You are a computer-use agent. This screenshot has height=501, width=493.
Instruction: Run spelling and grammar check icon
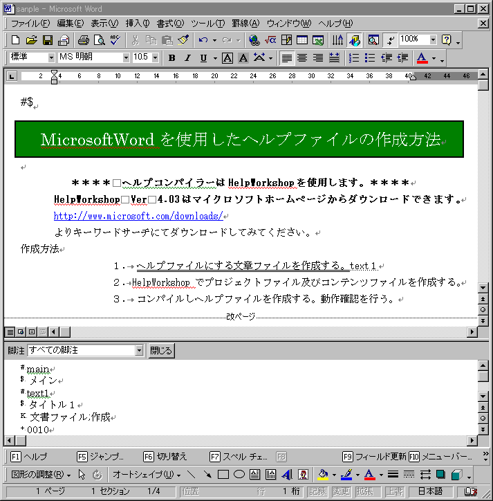(x=115, y=40)
